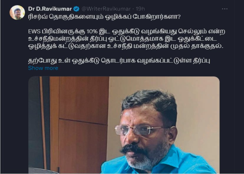Viewport: 244px width, 174px height.
Task: Click the line ending with முதல் தாக்குதல்
Action: pos(126,46)
